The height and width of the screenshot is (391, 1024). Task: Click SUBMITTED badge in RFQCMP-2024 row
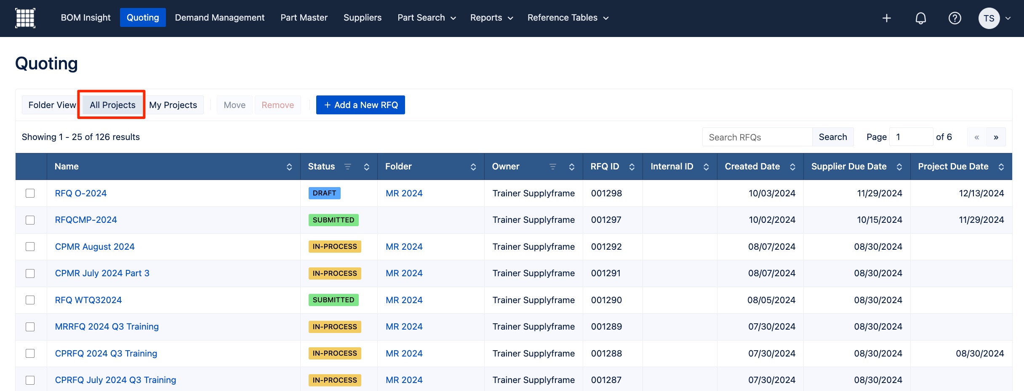click(333, 220)
